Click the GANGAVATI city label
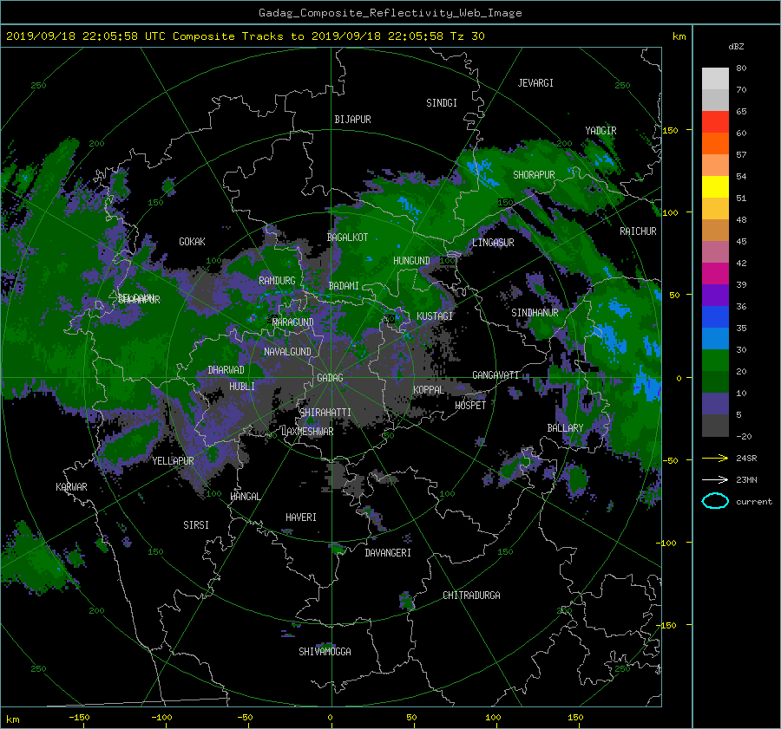Image resolution: width=781 pixels, height=729 pixels. click(496, 375)
